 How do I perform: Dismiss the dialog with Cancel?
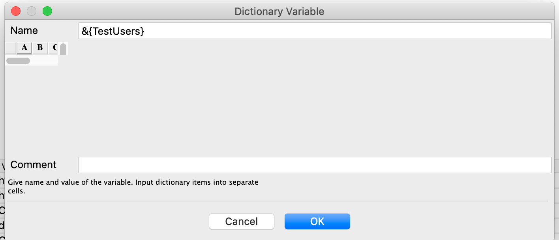(241, 221)
